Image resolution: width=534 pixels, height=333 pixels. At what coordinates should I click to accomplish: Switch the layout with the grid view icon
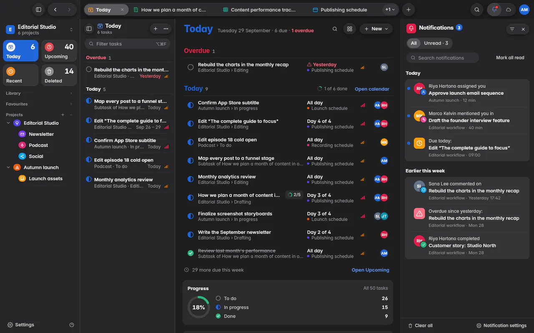click(350, 29)
